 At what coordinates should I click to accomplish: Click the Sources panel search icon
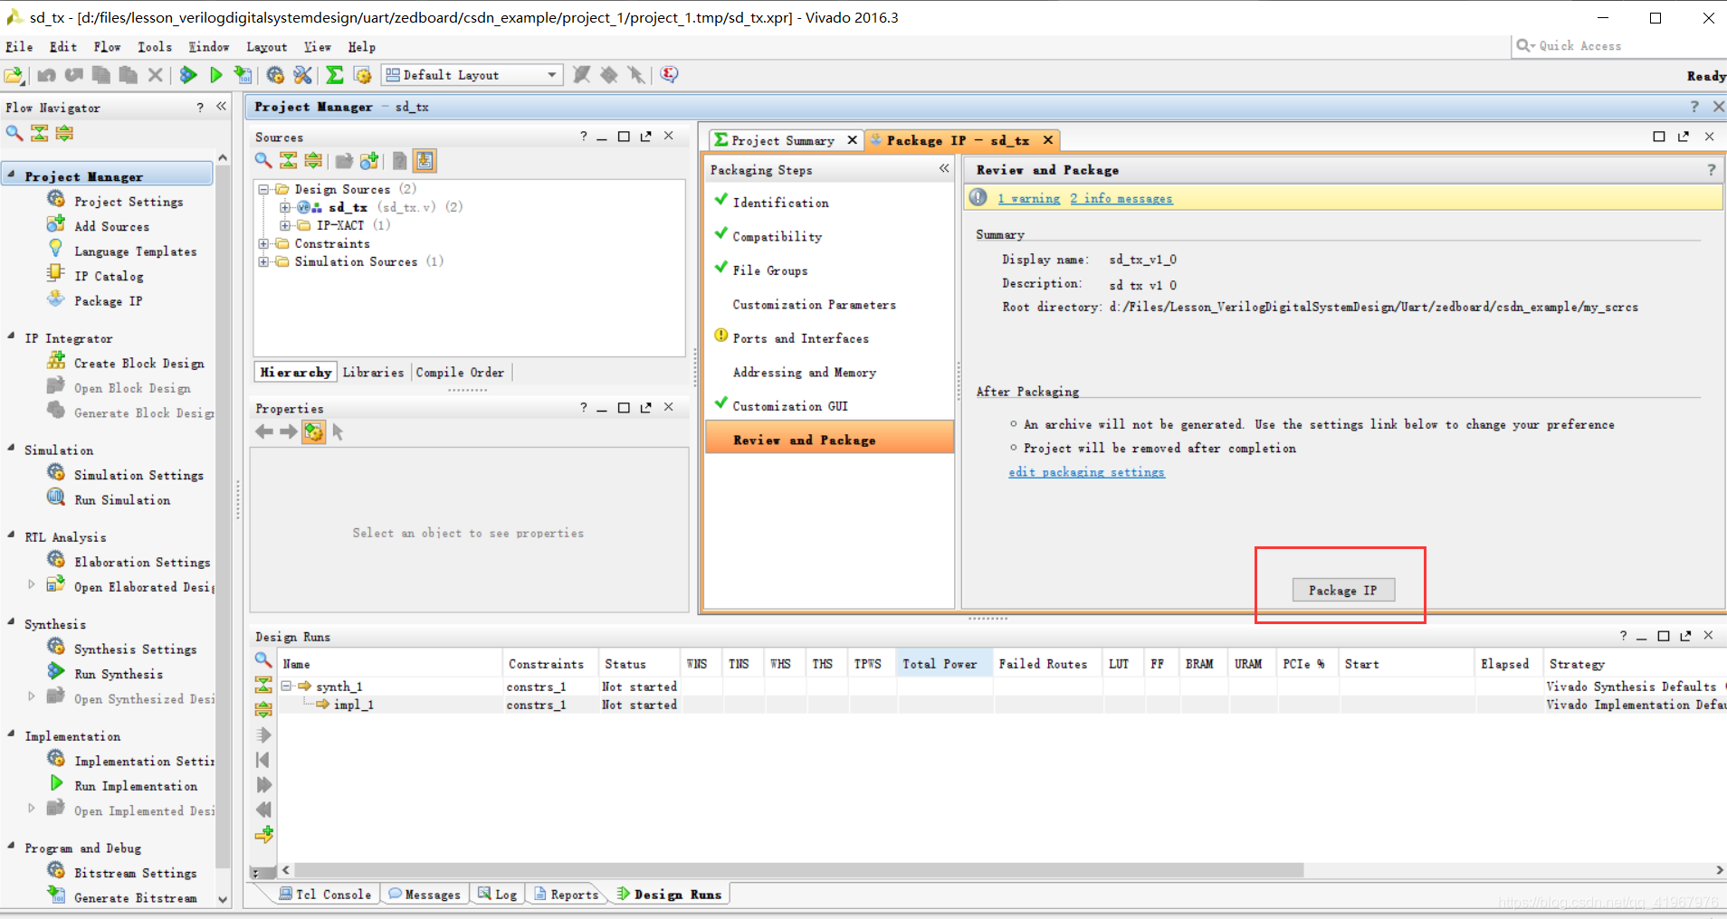pos(263,161)
